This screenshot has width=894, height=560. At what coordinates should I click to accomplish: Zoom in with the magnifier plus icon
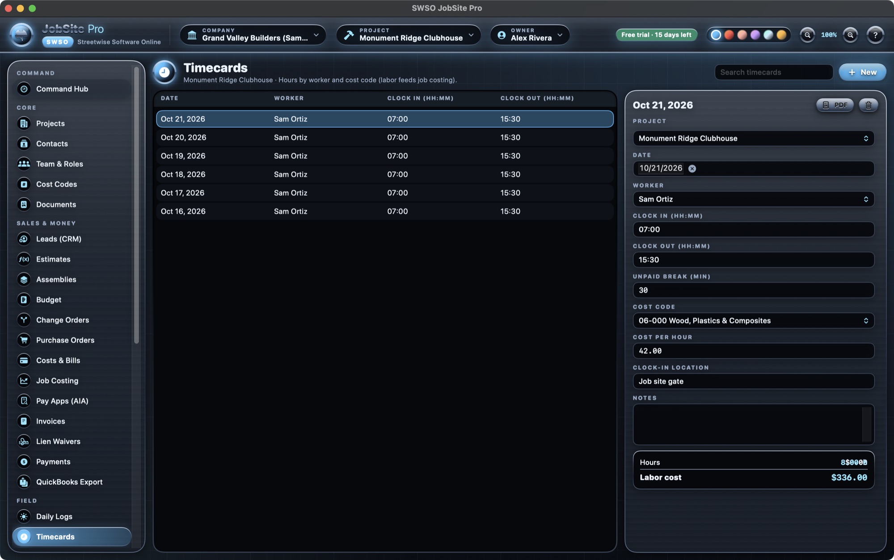850,35
